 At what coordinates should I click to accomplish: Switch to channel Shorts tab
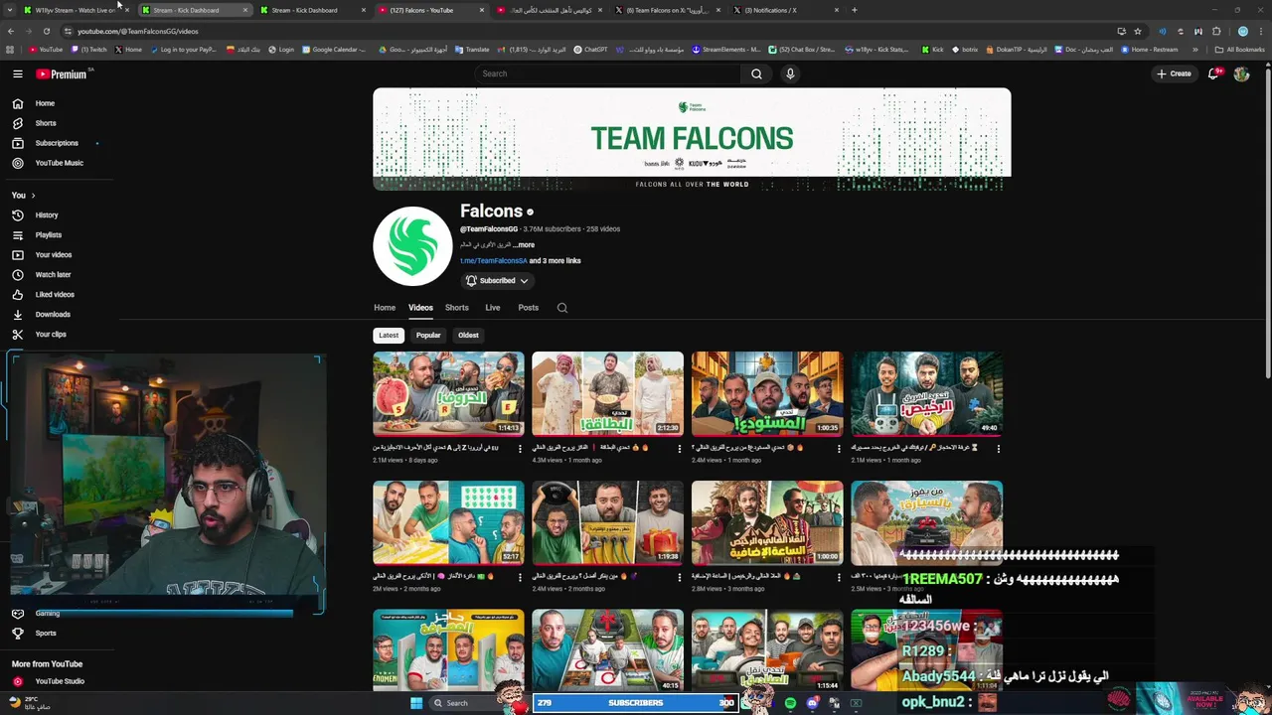(457, 308)
